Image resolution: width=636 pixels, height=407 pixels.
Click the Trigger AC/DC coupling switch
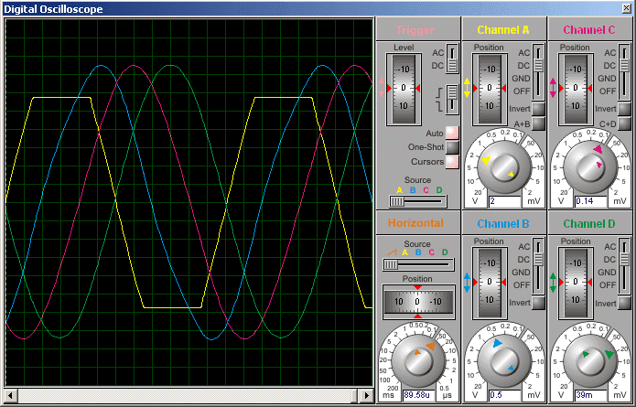tap(452, 59)
